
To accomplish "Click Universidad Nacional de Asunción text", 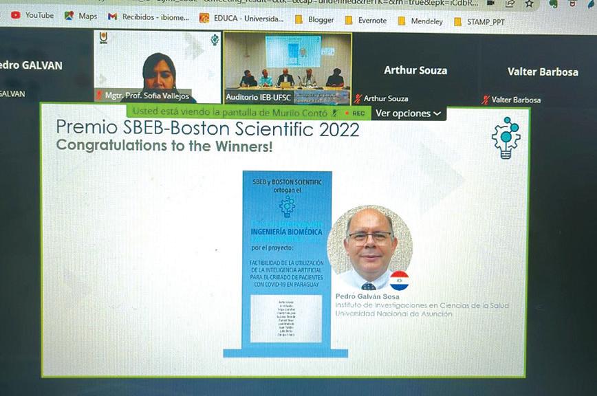I will click(393, 313).
